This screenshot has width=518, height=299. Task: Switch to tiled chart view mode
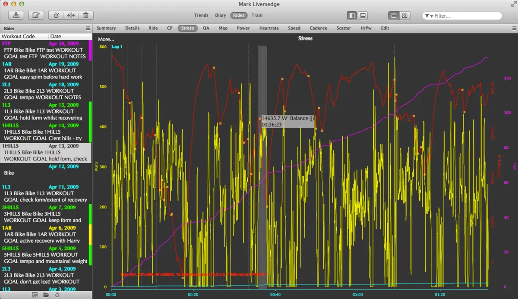tap(404, 16)
